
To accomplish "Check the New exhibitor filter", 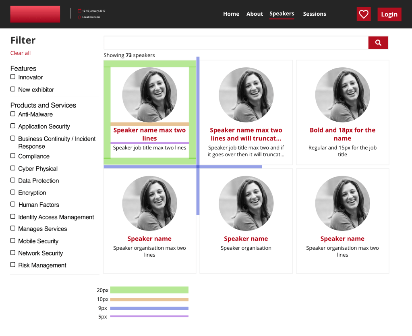I will pyautogui.click(x=13, y=89).
